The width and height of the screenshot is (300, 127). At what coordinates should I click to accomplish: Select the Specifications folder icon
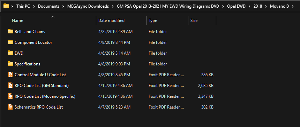(10, 64)
